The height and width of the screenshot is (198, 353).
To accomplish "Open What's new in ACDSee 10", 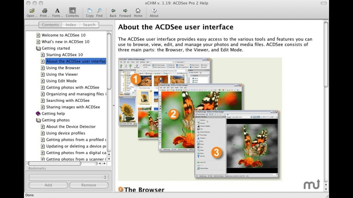I will pyautogui.click(x=65, y=42).
